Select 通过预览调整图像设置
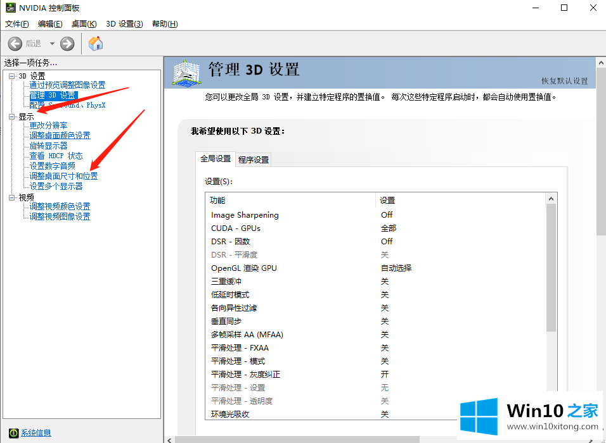606x443 pixels. pos(67,85)
